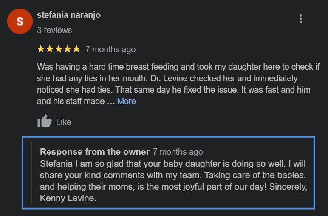
Task: Click the truncated ellipsis before More
Action: pyautogui.click(x=111, y=102)
